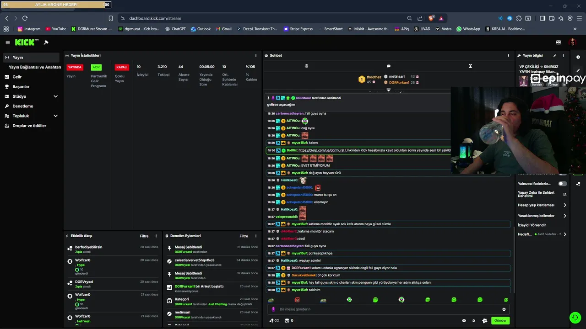The width and height of the screenshot is (586, 329).
Task: Open the green support headset button
Action: 575,317
